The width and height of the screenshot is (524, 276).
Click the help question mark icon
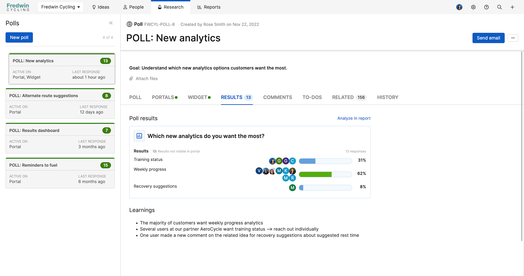[487, 7]
